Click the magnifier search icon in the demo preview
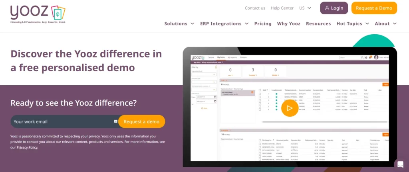 [x=363, y=57]
